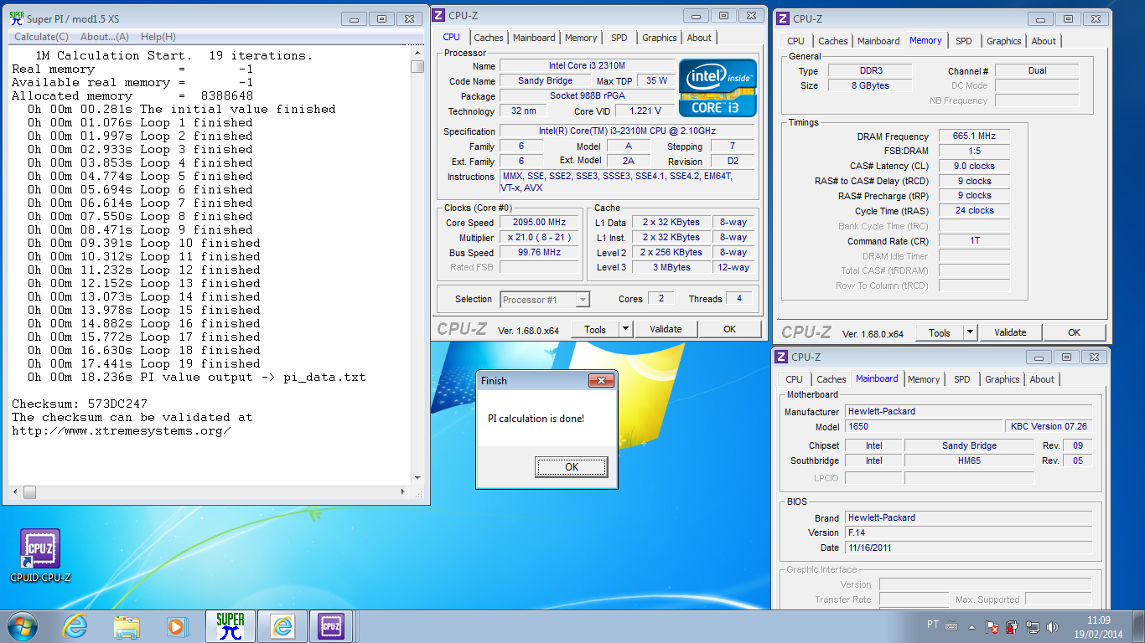Click the volume speaker tray icon
Screen dimensions: 1145x643
coord(1052,626)
